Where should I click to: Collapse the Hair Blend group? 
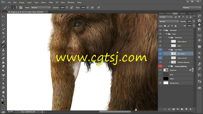coord(169,50)
